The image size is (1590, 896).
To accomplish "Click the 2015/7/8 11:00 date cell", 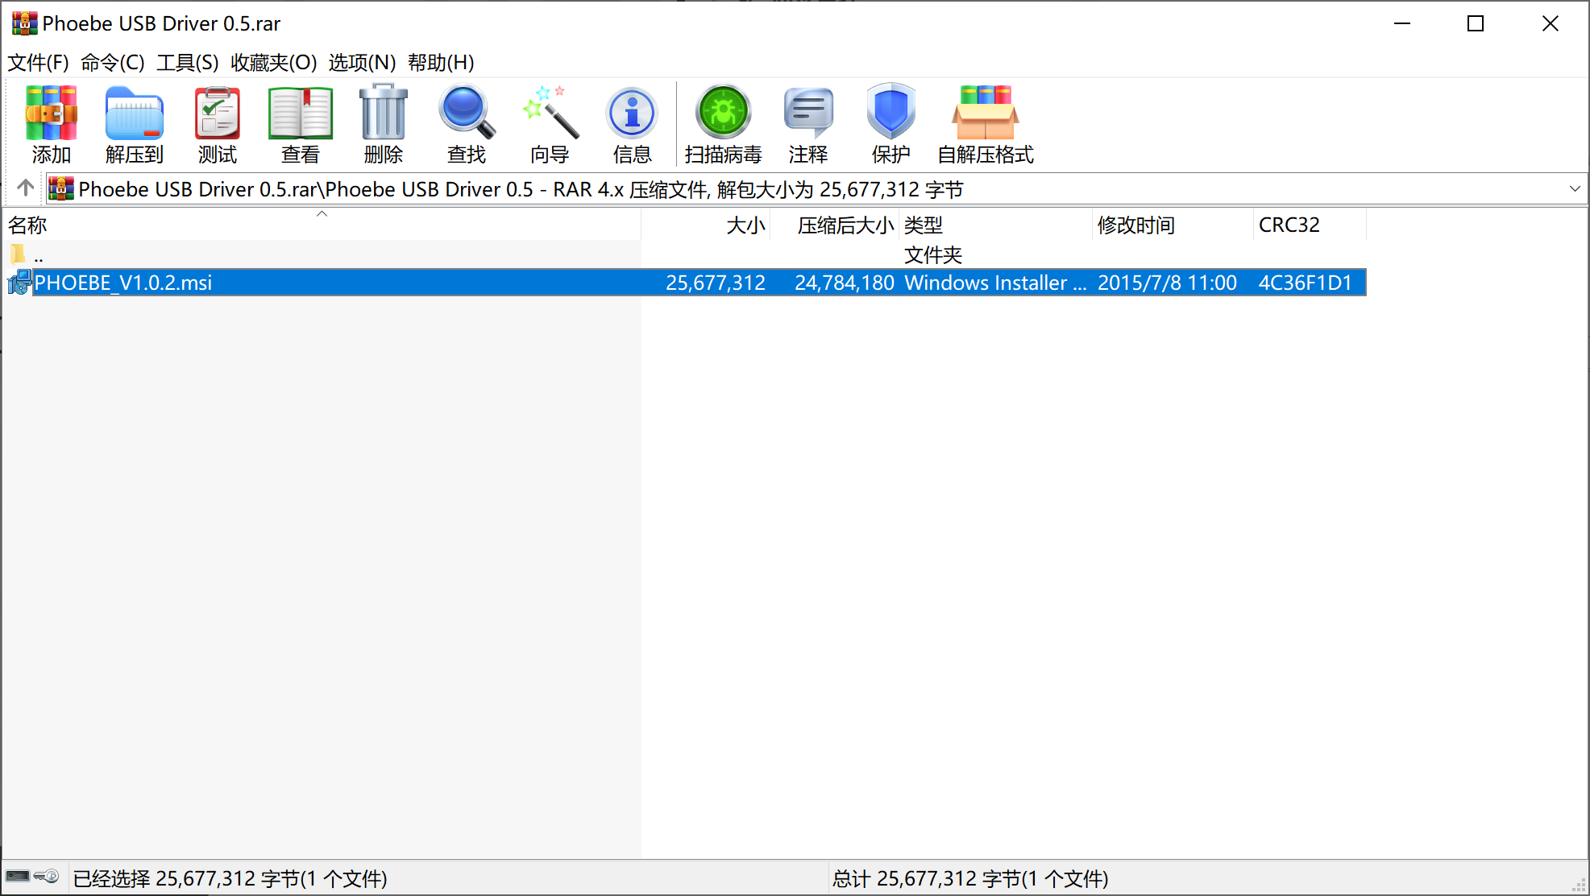I will coord(1167,283).
